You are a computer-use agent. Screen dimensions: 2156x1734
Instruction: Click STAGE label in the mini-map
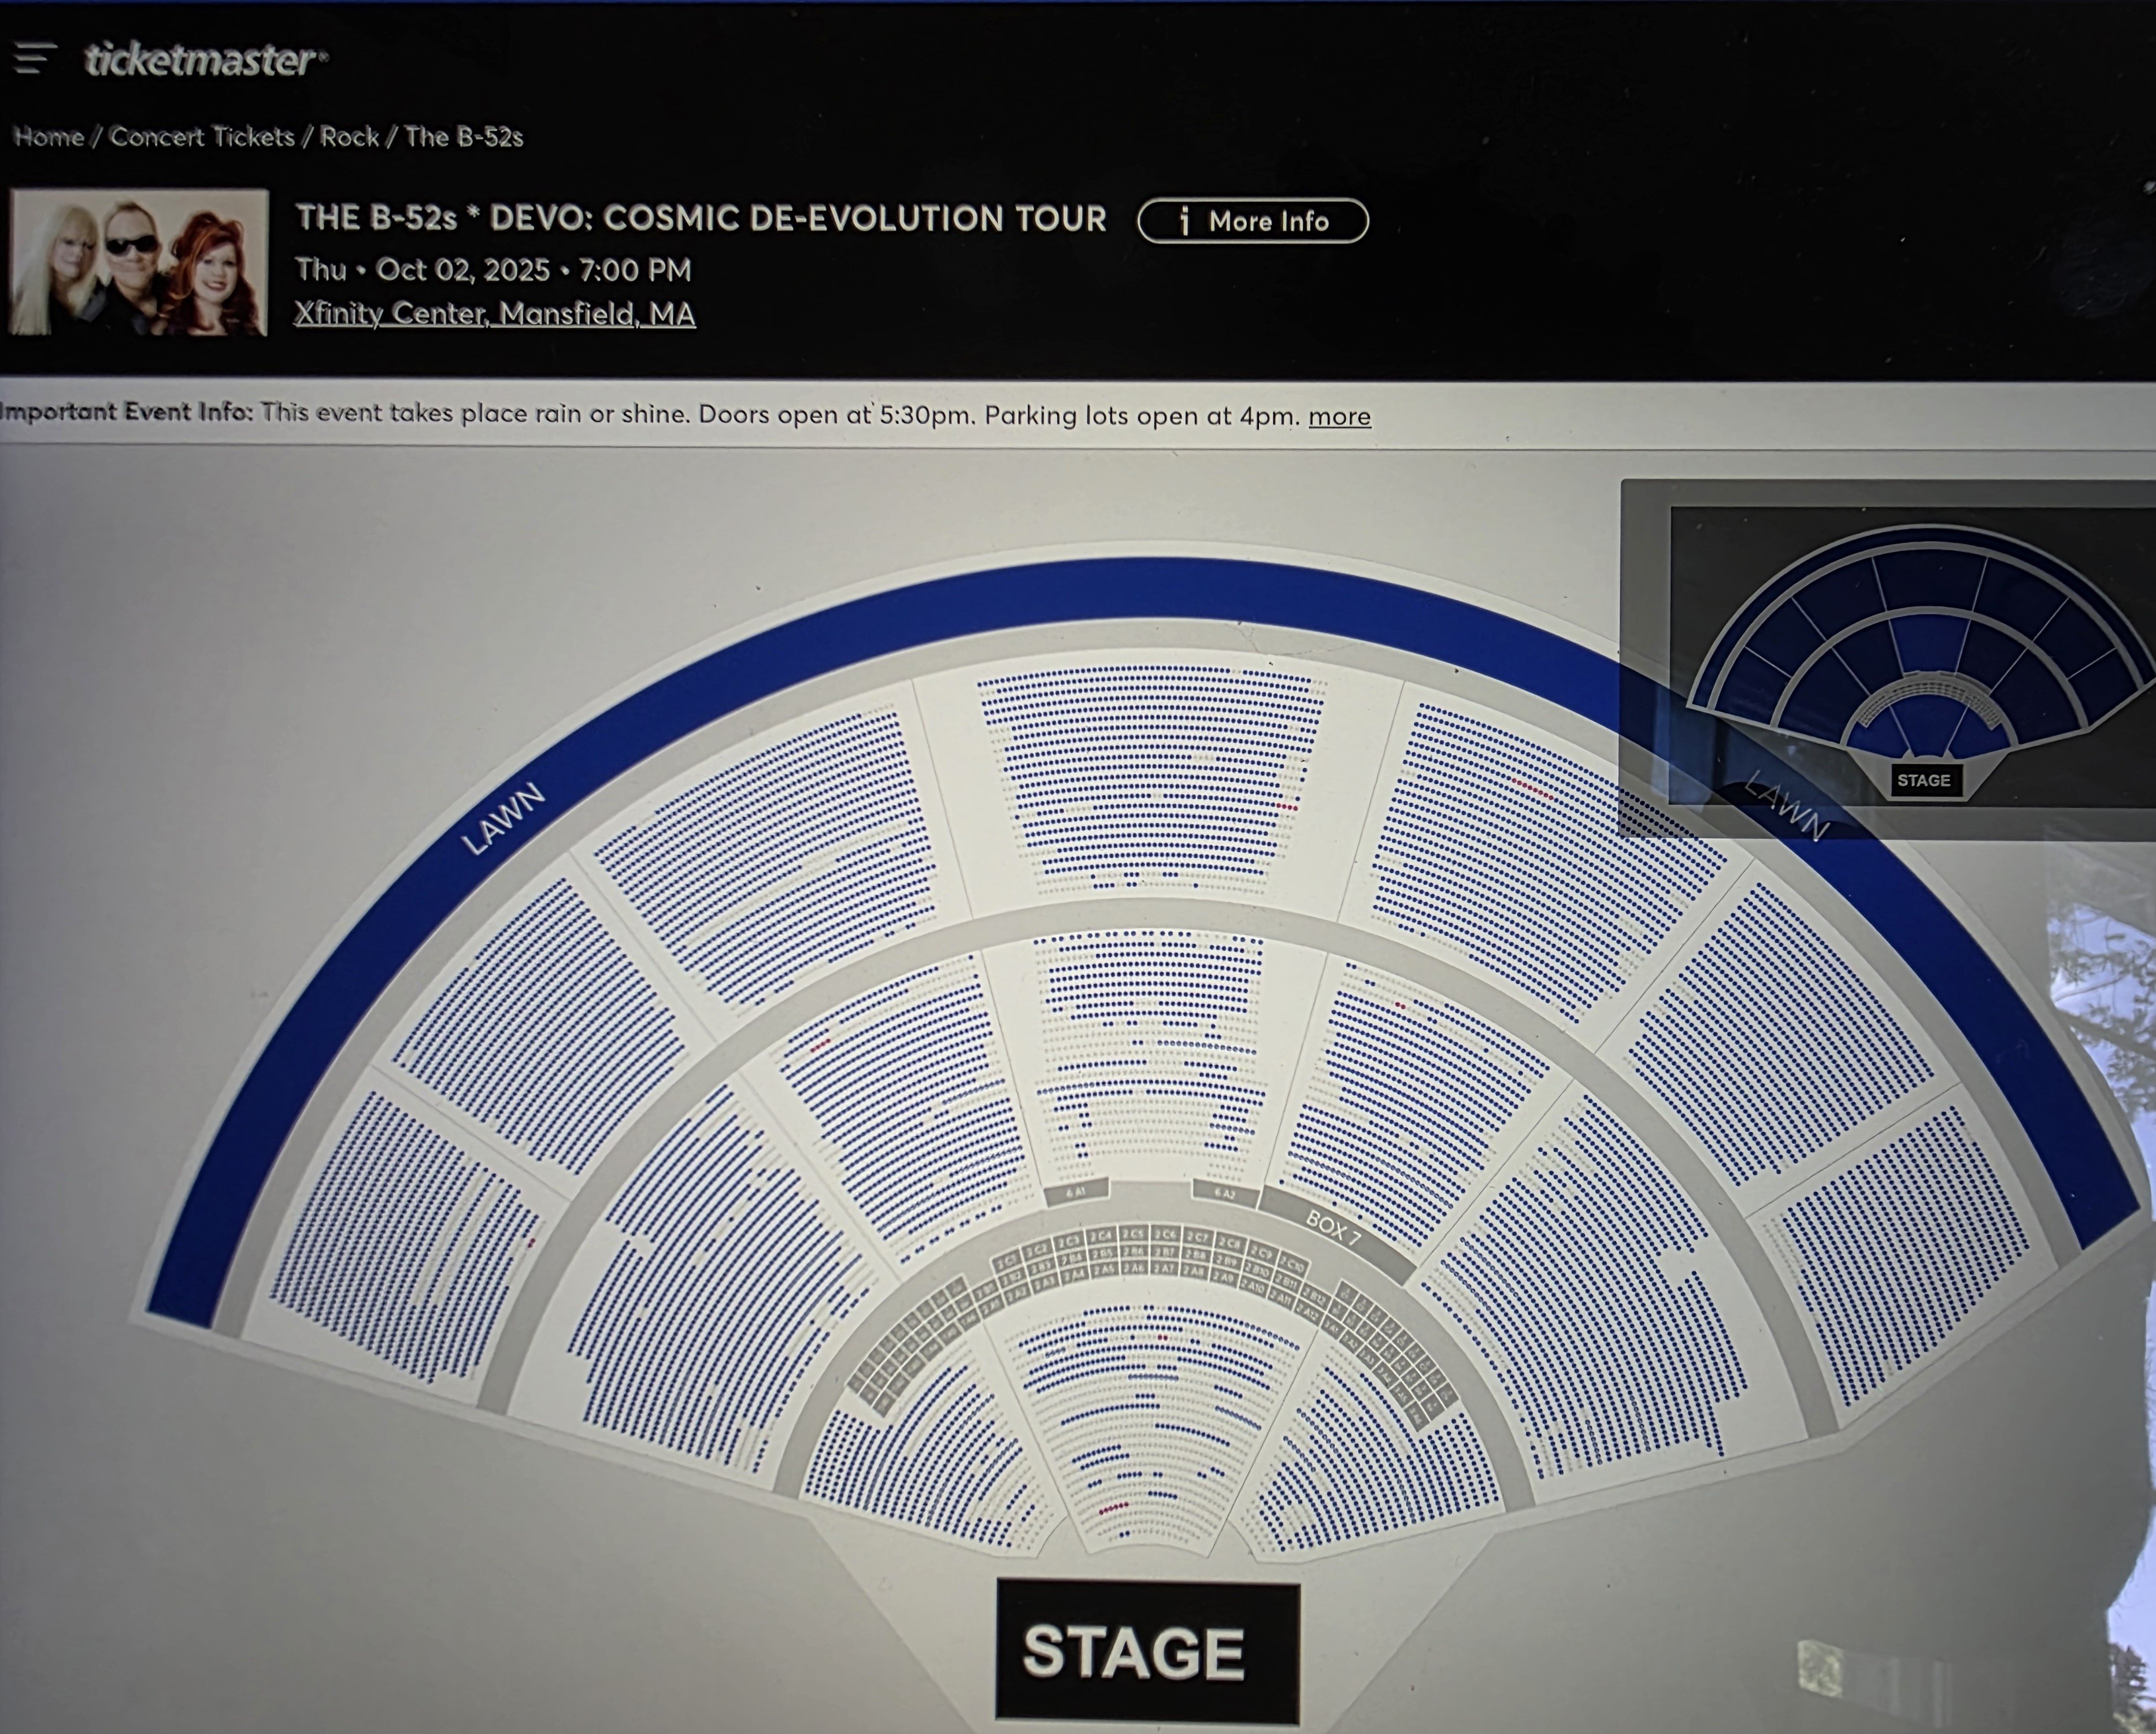1924,780
